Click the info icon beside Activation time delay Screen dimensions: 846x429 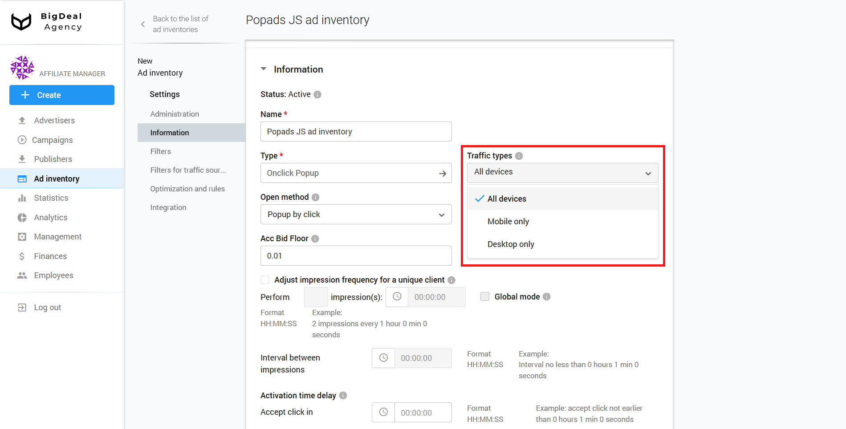point(343,395)
